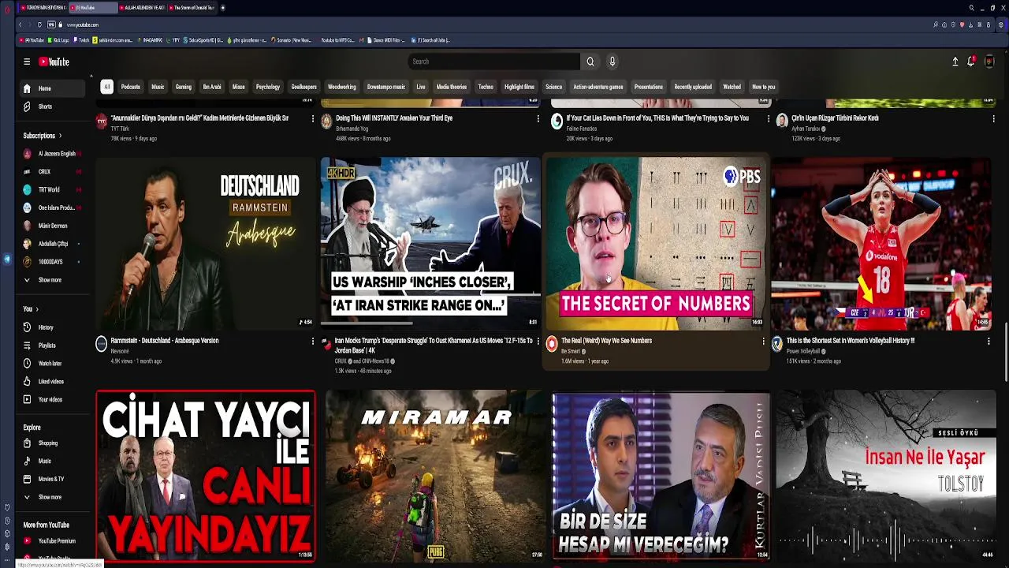Expand the Subscriptions section chevron
Image resolution: width=1009 pixels, height=568 pixels.
(61, 136)
